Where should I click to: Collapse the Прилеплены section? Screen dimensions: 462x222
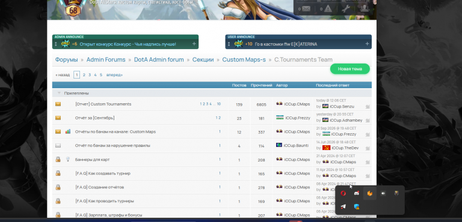pyautogui.click(x=59, y=93)
